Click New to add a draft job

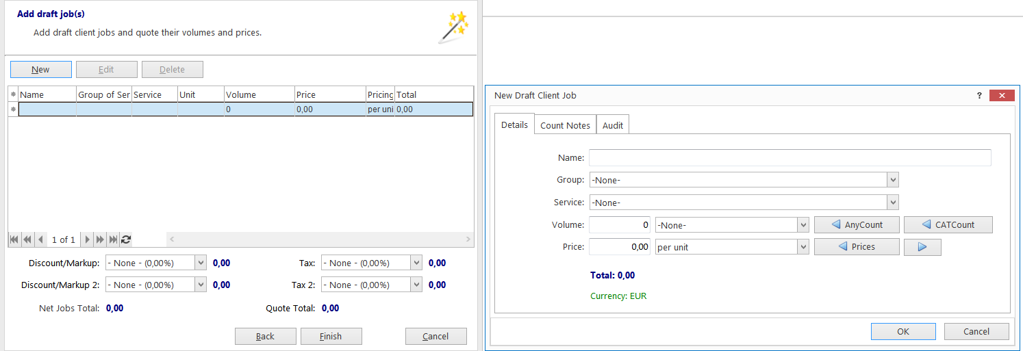(x=40, y=69)
